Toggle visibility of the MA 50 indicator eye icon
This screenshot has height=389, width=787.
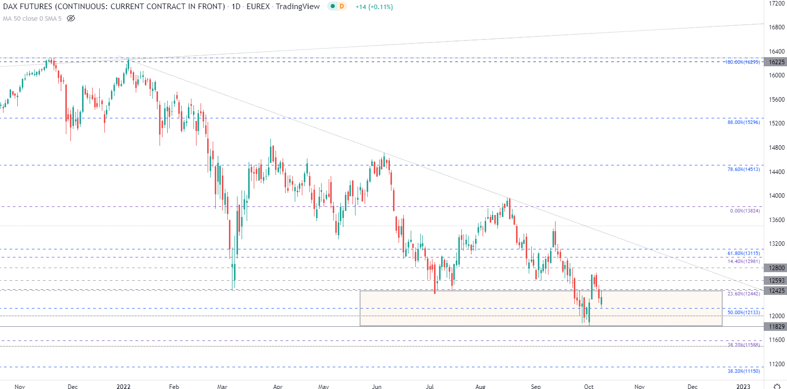click(71, 18)
